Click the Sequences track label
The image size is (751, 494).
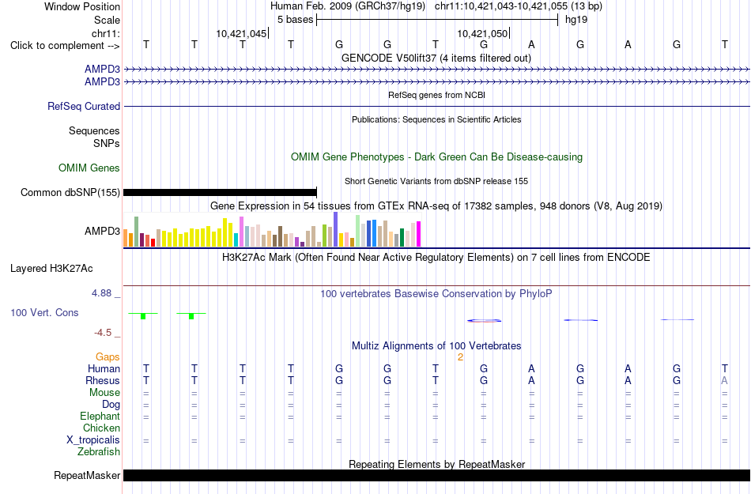[x=94, y=130]
